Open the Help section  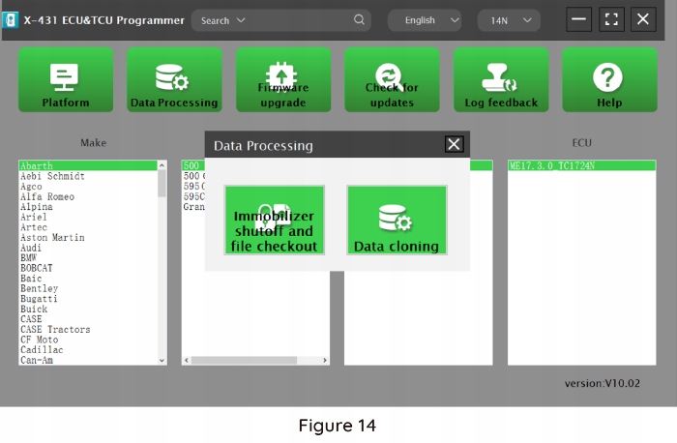pyautogui.click(x=609, y=80)
